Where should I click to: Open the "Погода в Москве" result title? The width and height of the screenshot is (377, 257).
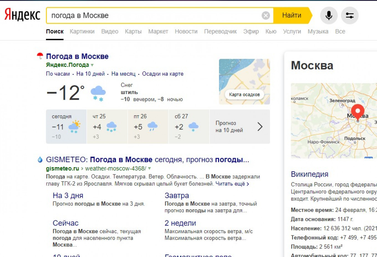point(77,56)
